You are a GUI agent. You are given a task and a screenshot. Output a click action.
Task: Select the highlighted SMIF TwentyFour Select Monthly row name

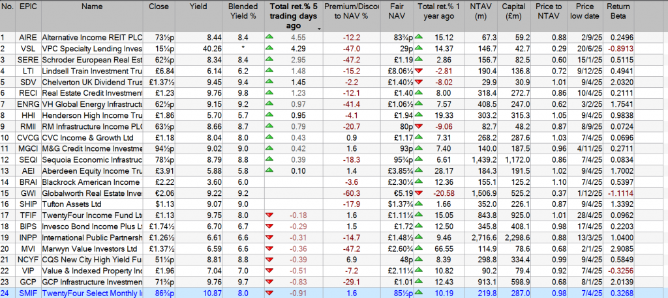[91, 292]
